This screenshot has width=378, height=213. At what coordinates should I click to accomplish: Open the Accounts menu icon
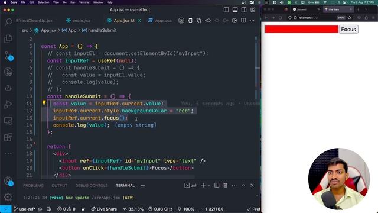click(8, 181)
